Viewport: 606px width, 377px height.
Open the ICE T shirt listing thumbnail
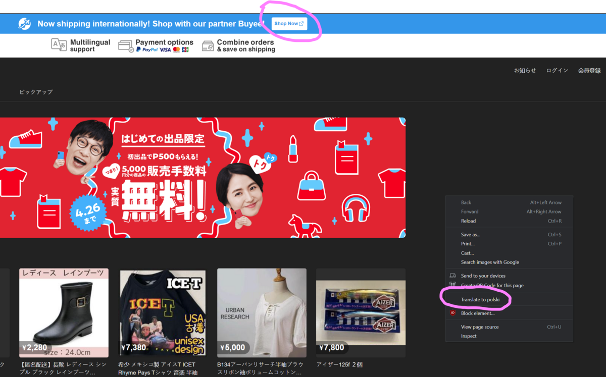tap(163, 313)
